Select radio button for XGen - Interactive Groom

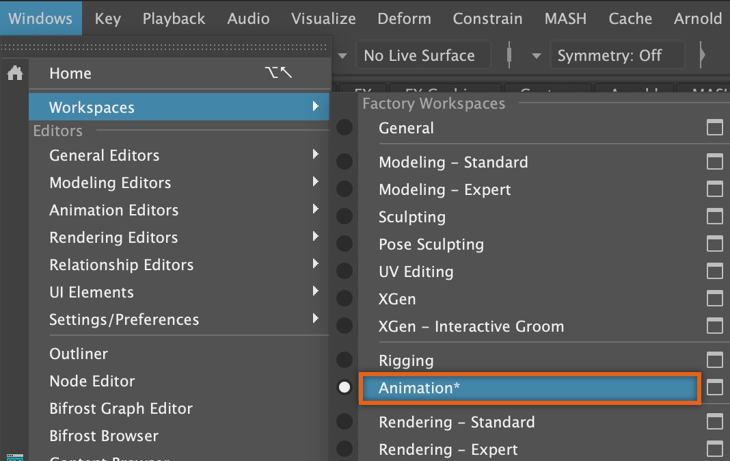[x=344, y=326]
